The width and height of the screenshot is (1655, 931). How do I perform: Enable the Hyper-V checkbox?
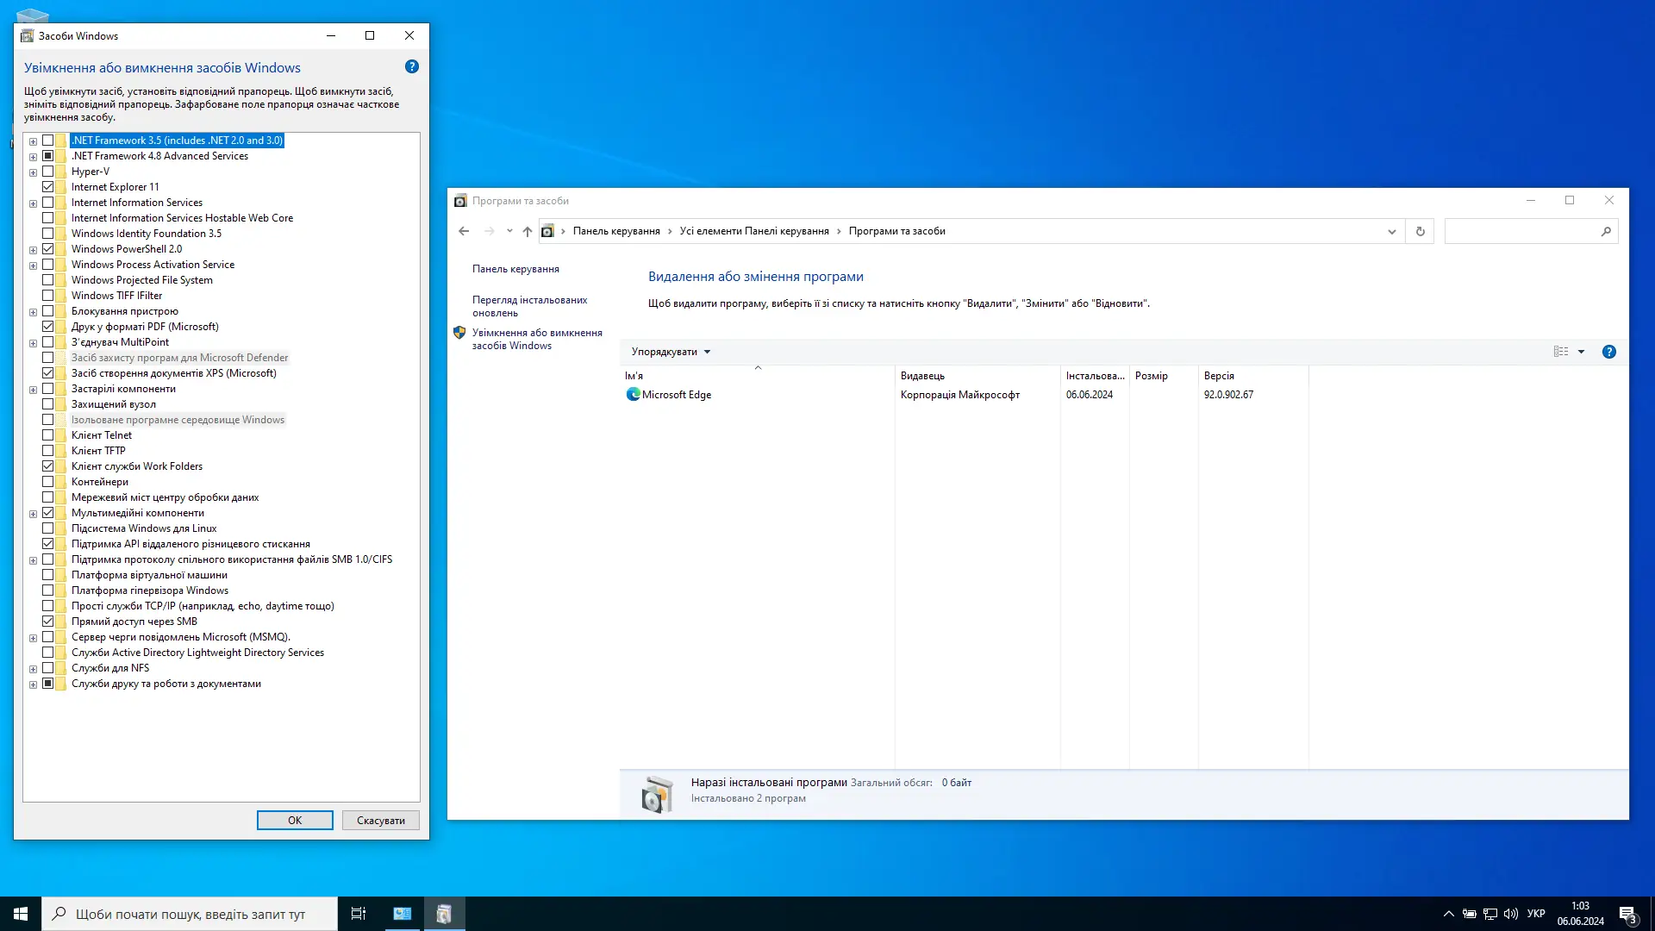point(48,172)
